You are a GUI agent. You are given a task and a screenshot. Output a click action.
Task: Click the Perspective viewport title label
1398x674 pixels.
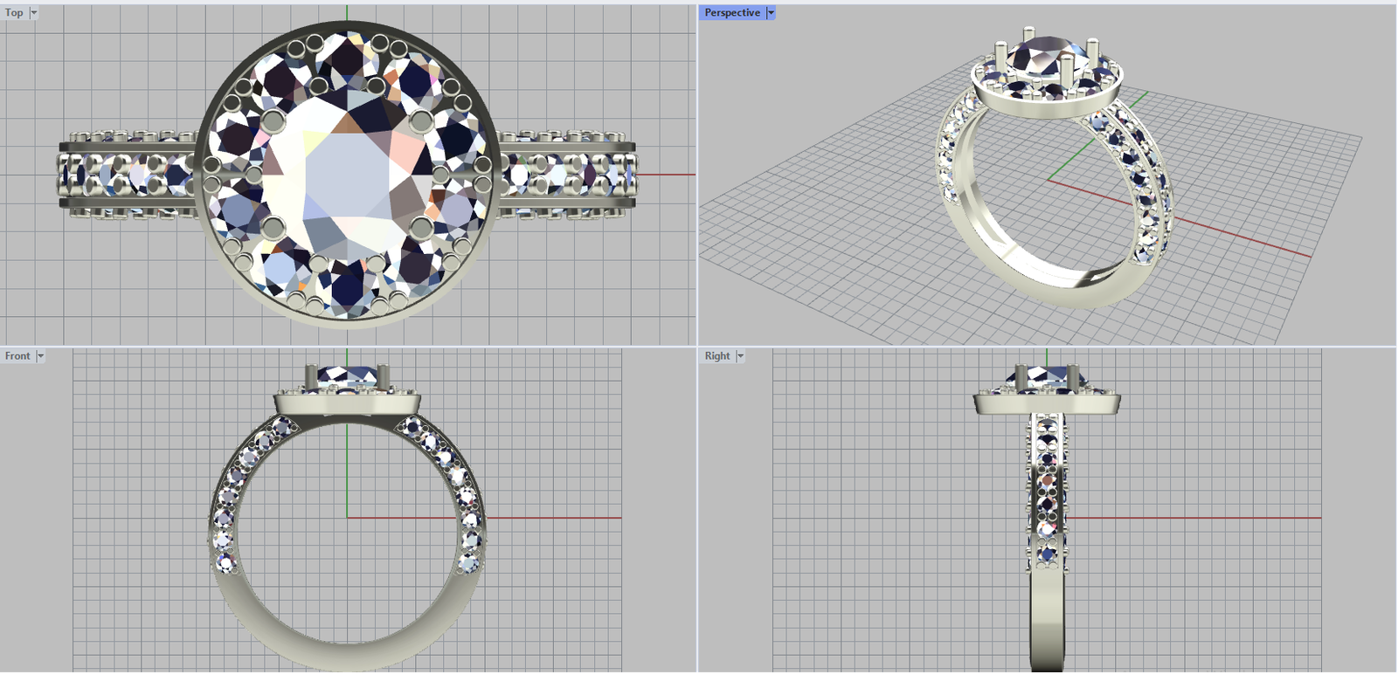tap(731, 13)
